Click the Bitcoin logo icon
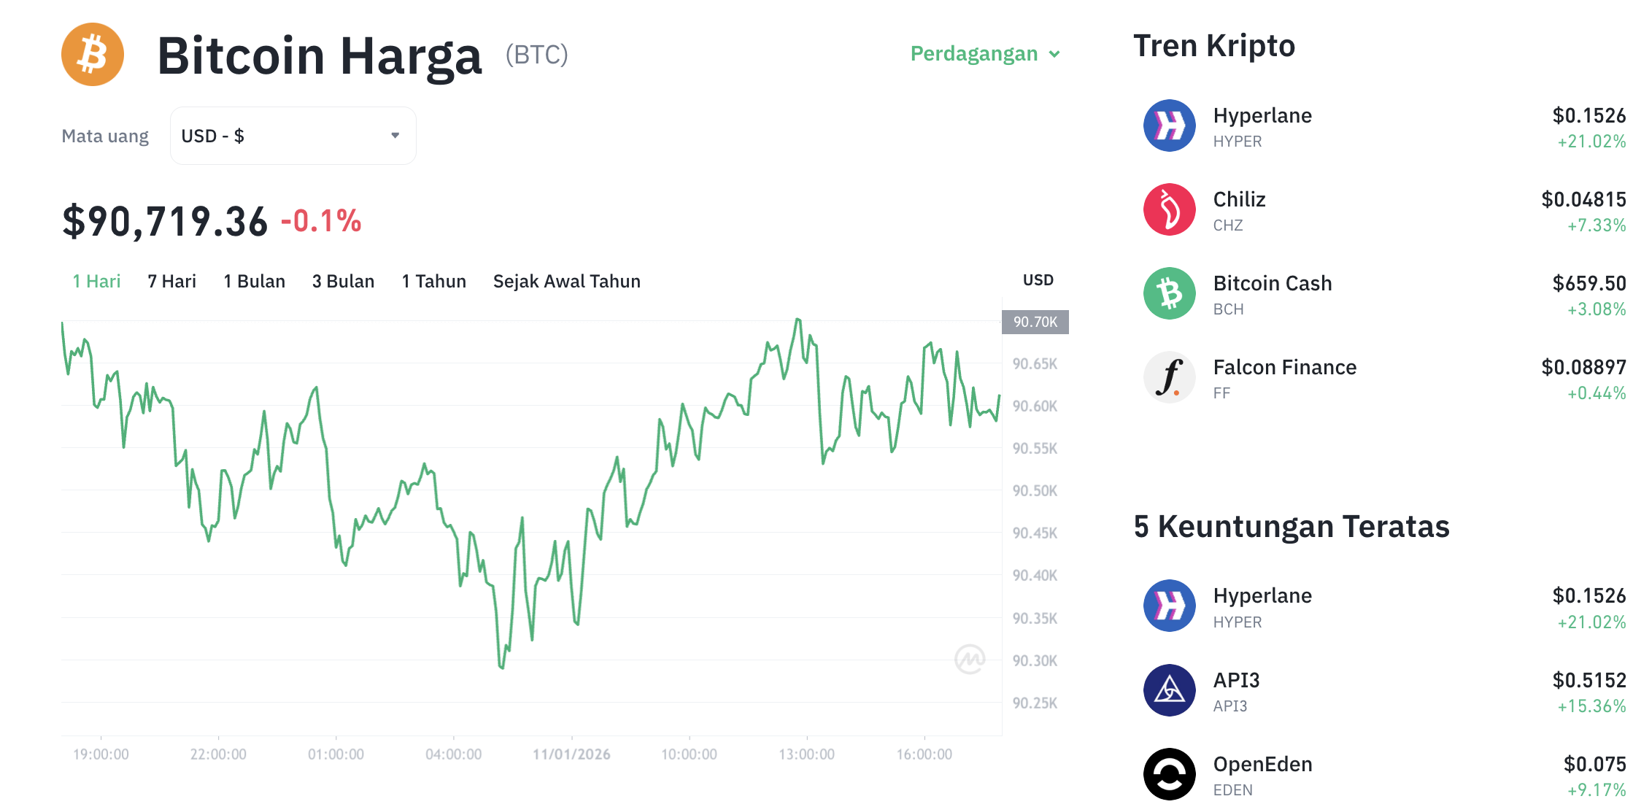 [93, 54]
